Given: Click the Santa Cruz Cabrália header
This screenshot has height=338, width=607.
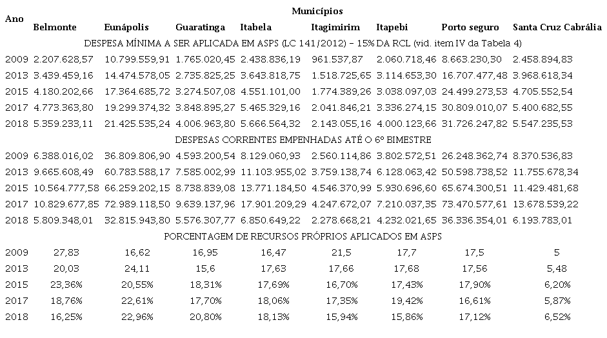Looking at the screenshot, I should [x=557, y=28].
